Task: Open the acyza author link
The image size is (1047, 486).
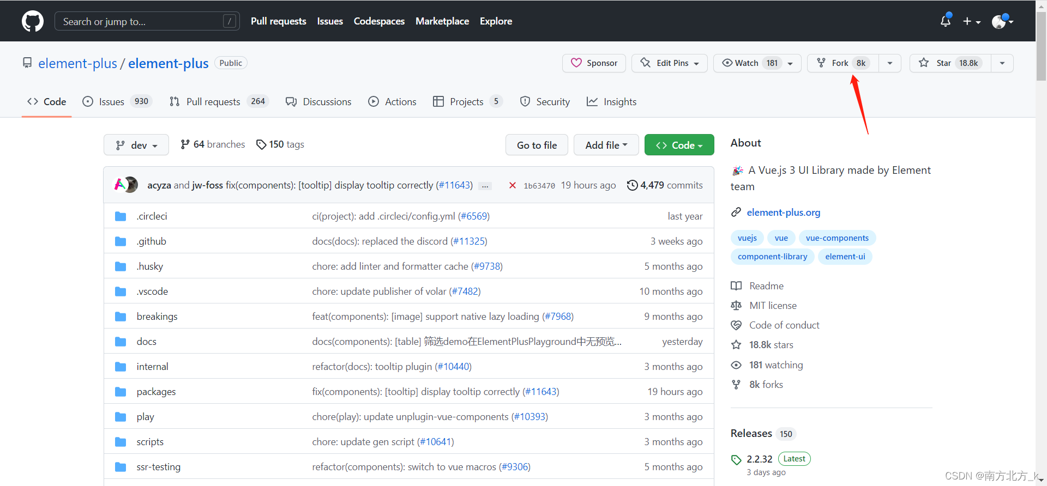Action: coord(159,185)
